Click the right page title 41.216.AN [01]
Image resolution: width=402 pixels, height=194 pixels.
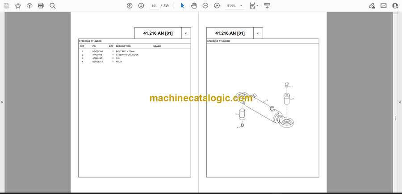tap(230, 33)
